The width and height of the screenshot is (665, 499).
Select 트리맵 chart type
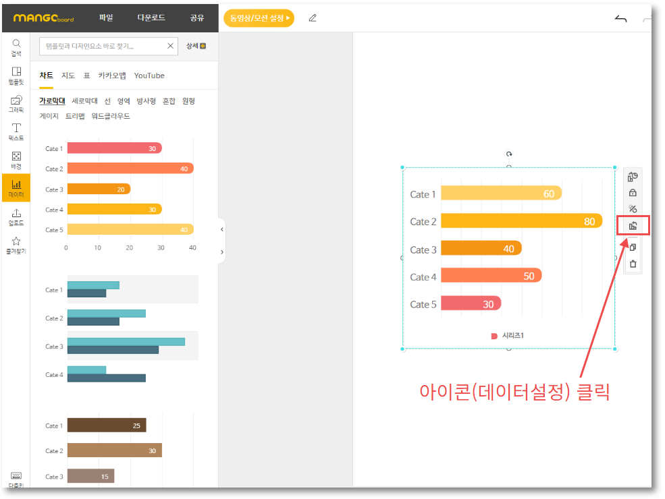tap(75, 116)
